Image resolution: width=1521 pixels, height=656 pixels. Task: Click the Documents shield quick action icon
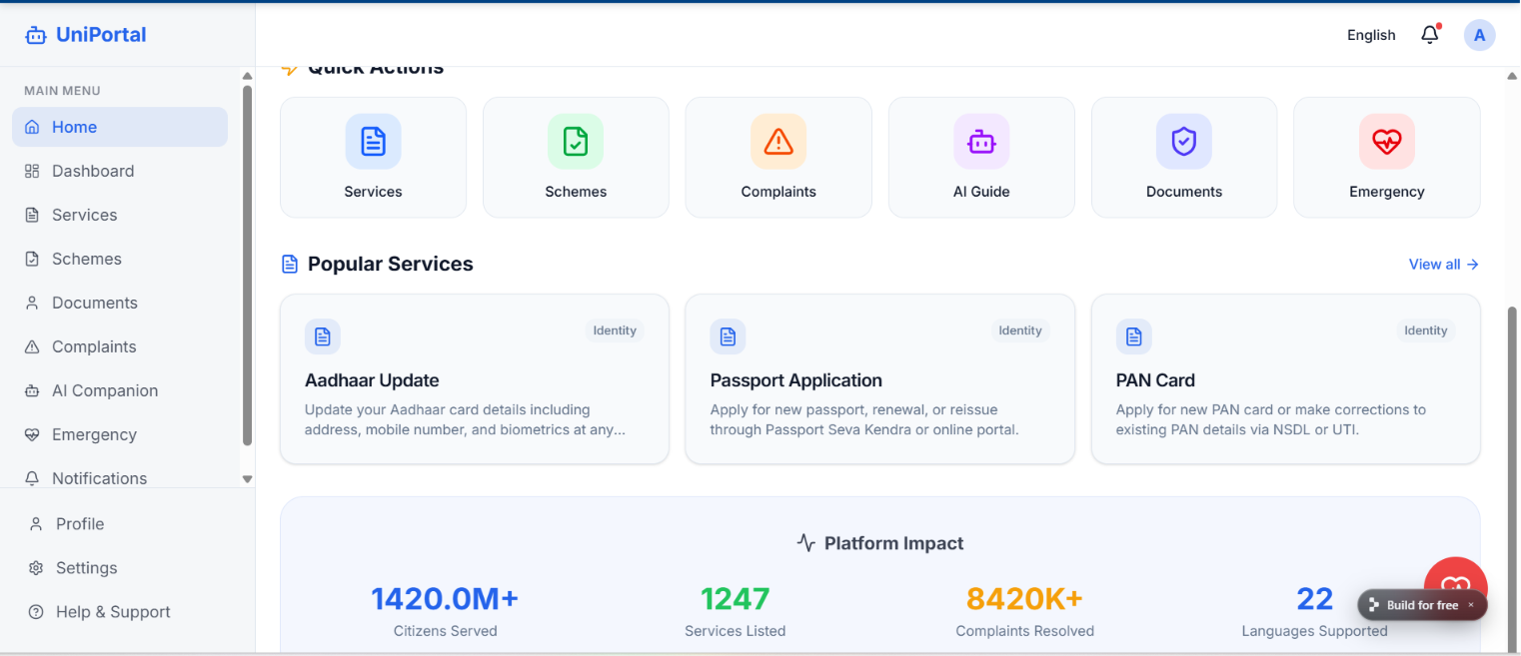pyautogui.click(x=1184, y=142)
